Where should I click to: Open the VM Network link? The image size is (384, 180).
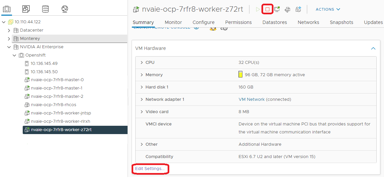(x=251, y=99)
